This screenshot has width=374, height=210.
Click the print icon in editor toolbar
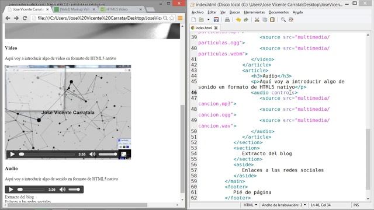[227, 20]
